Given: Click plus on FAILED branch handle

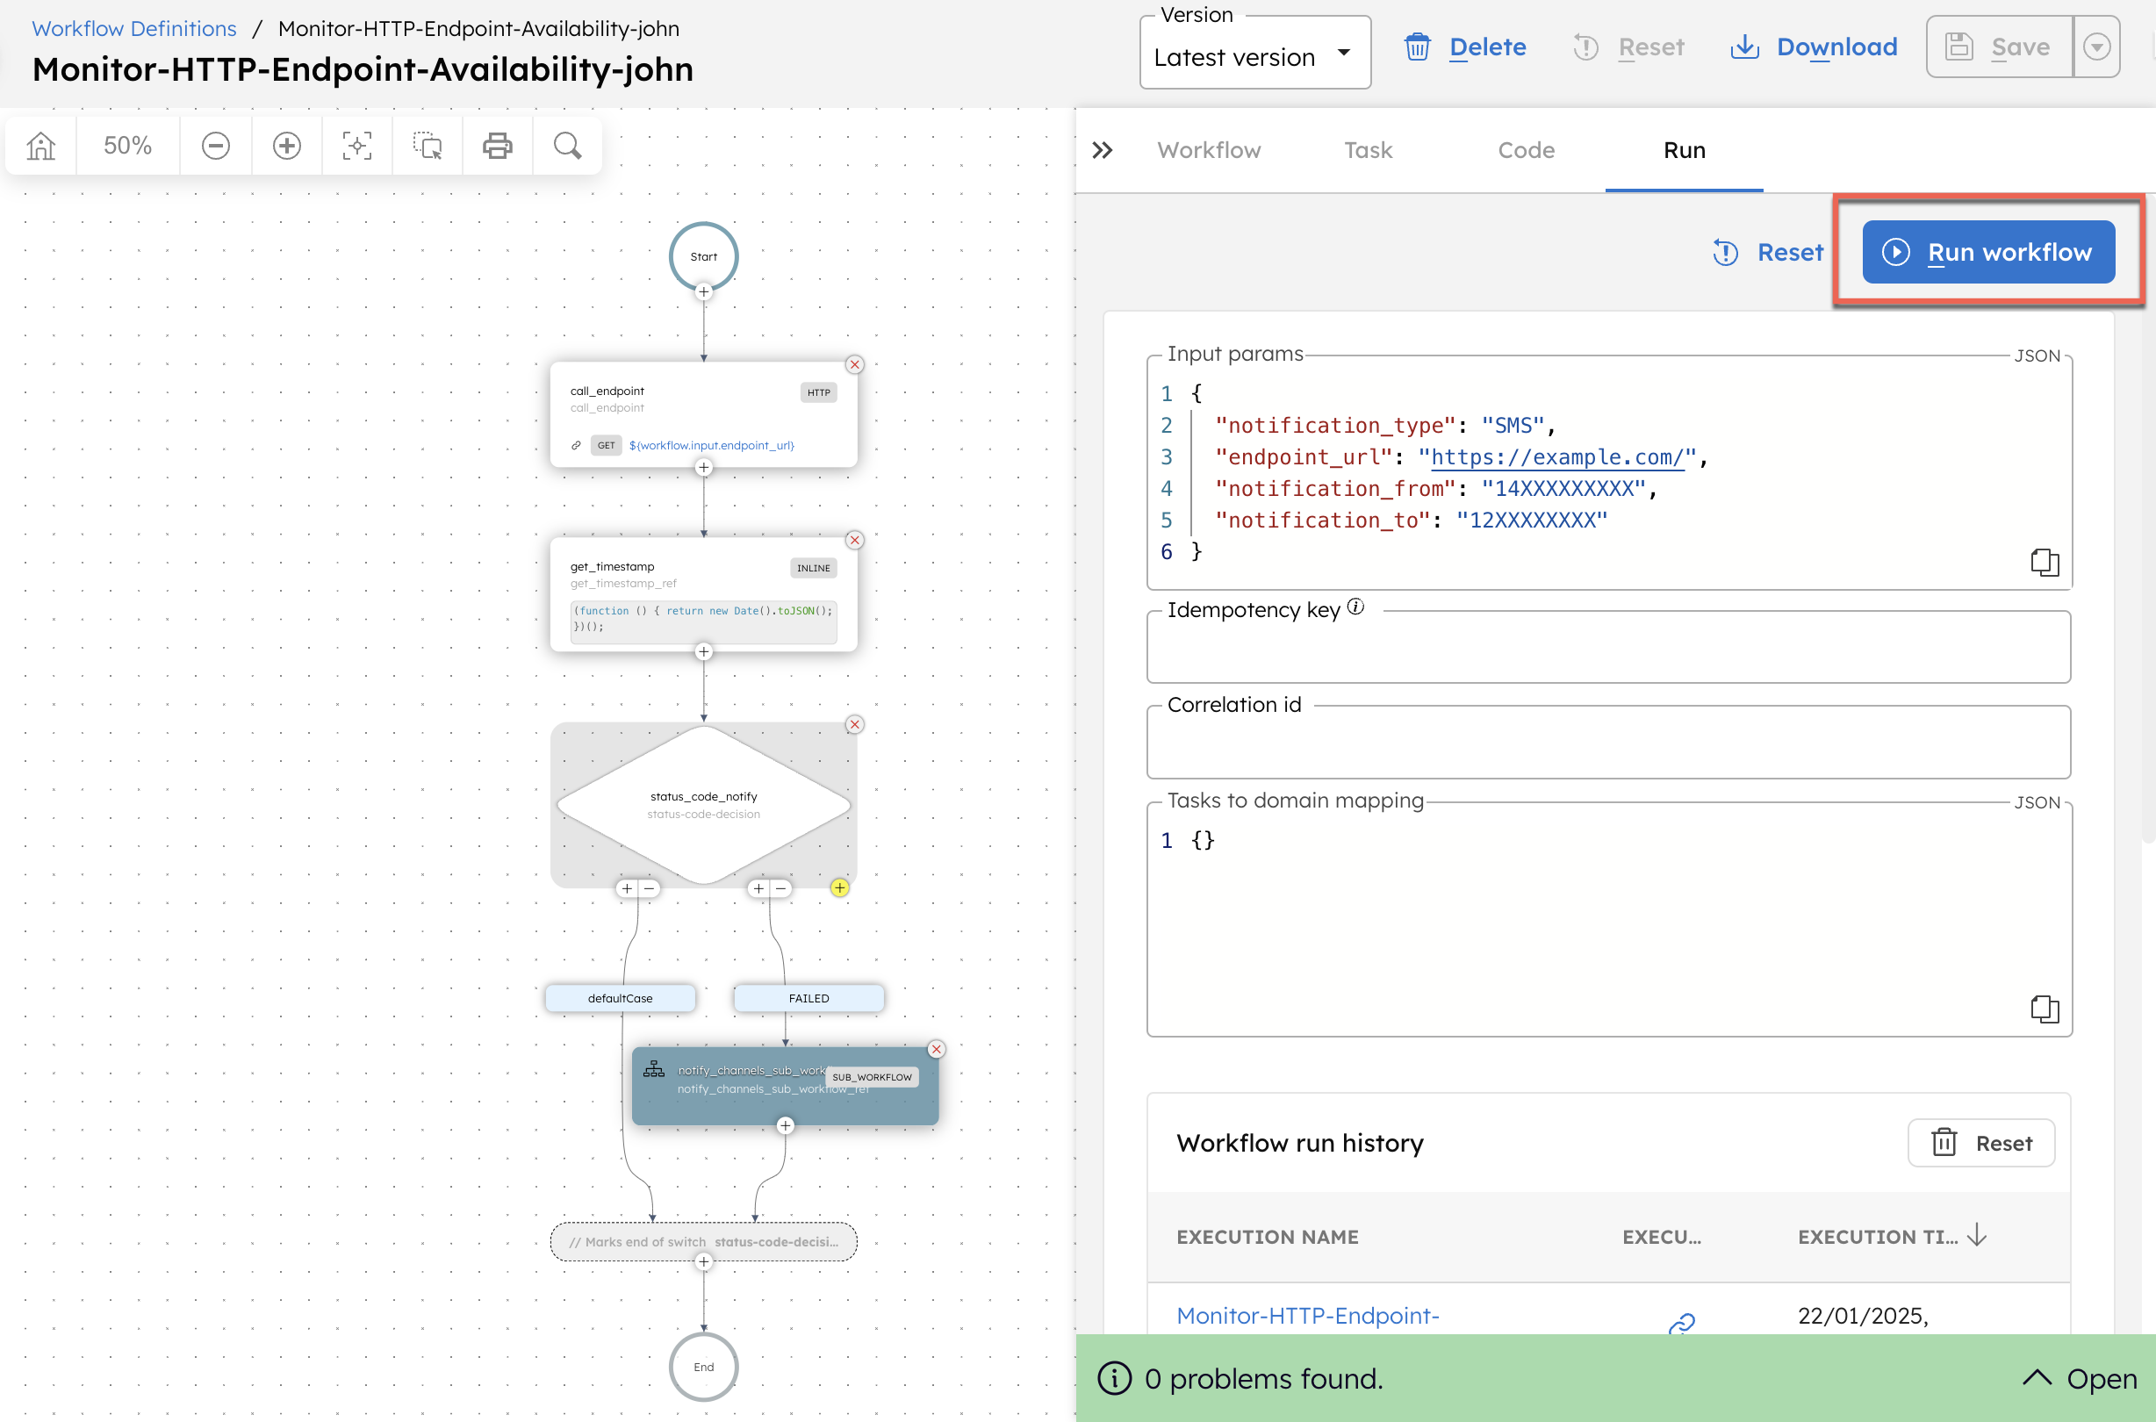Looking at the screenshot, I should [759, 888].
